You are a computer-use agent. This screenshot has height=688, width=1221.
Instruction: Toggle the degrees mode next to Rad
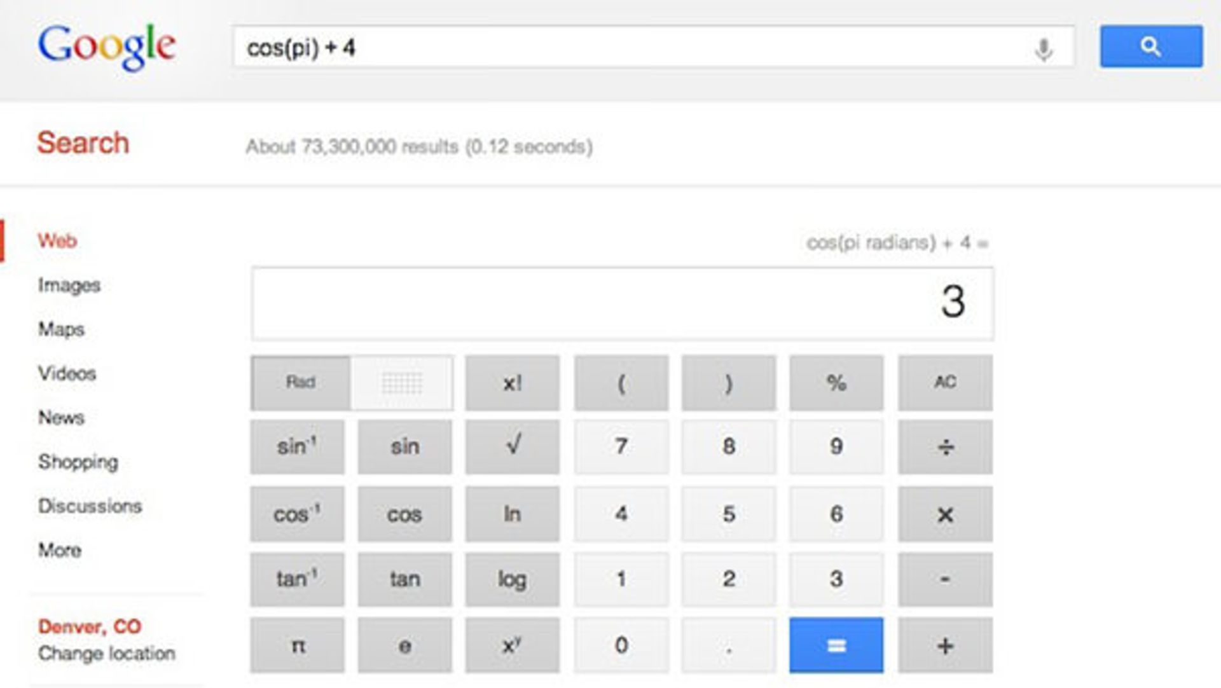point(402,383)
